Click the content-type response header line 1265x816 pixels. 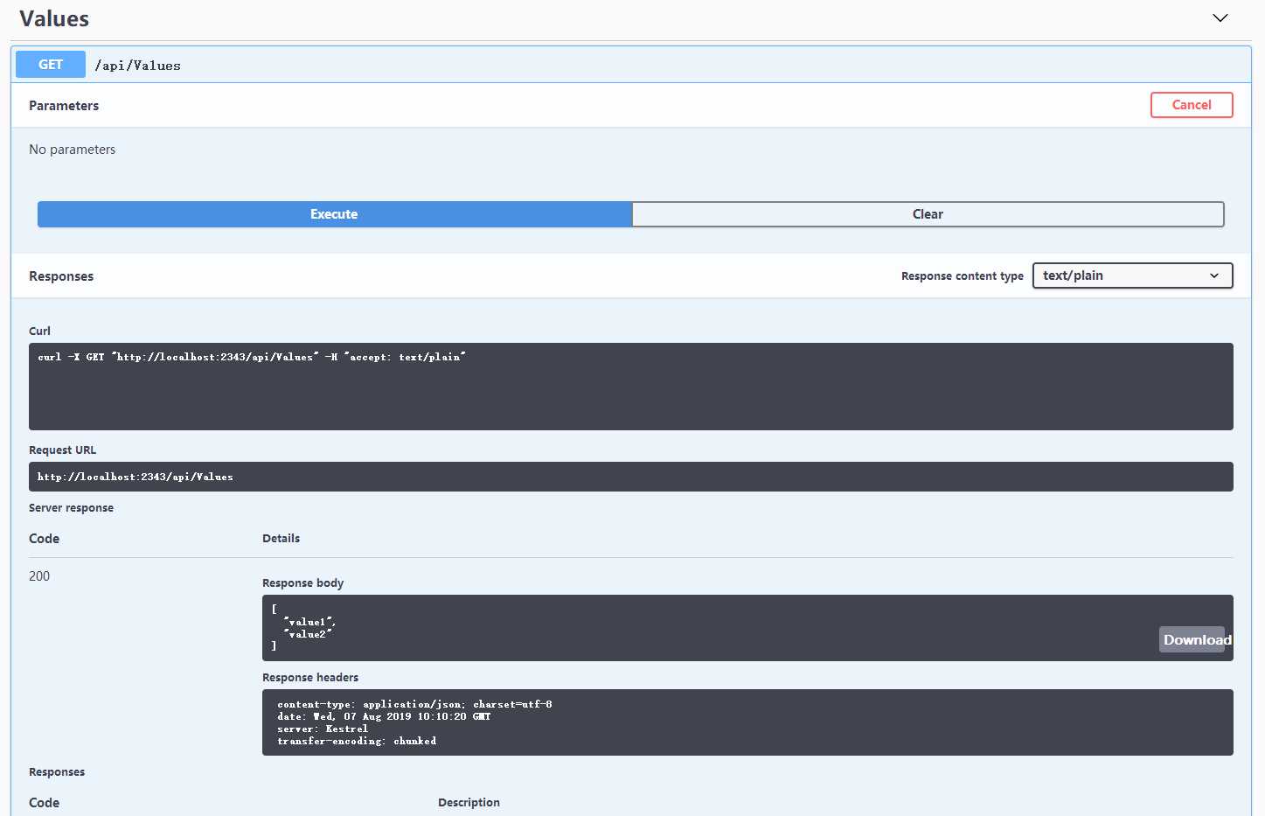click(414, 704)
